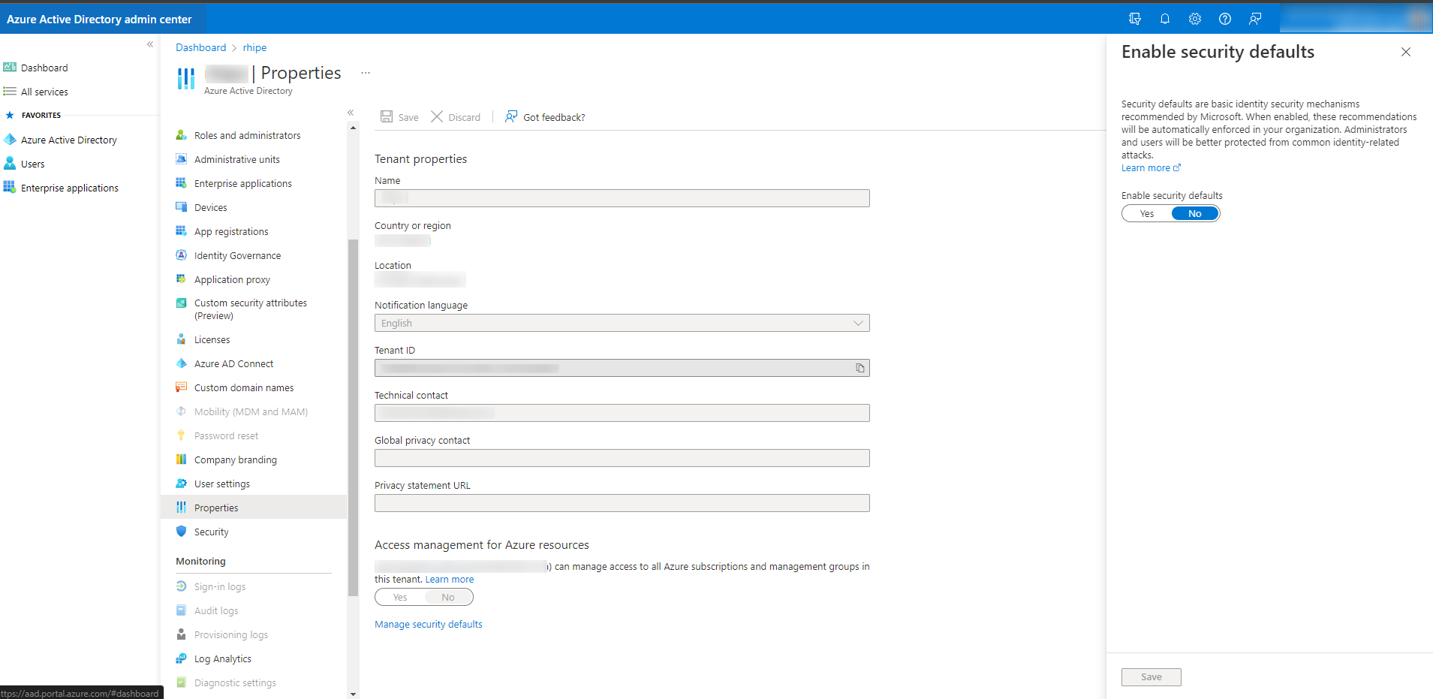
Task: Open Dashboard from the left sidebar
Action: 44,67
